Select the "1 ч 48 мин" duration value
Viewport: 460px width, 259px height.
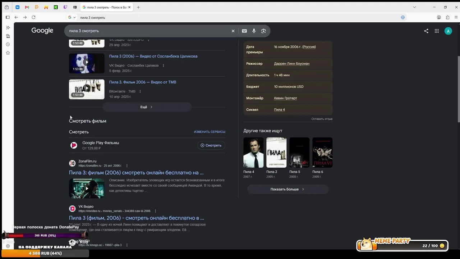click(282, 75)
